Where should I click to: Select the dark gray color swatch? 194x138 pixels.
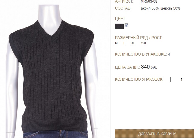[x=119, y=26]
